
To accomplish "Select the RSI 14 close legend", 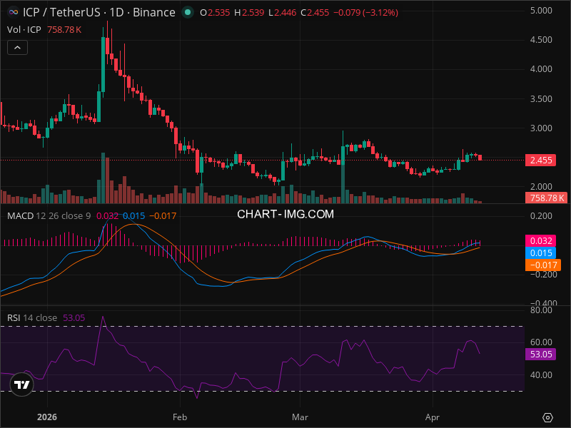I will 32,317.
